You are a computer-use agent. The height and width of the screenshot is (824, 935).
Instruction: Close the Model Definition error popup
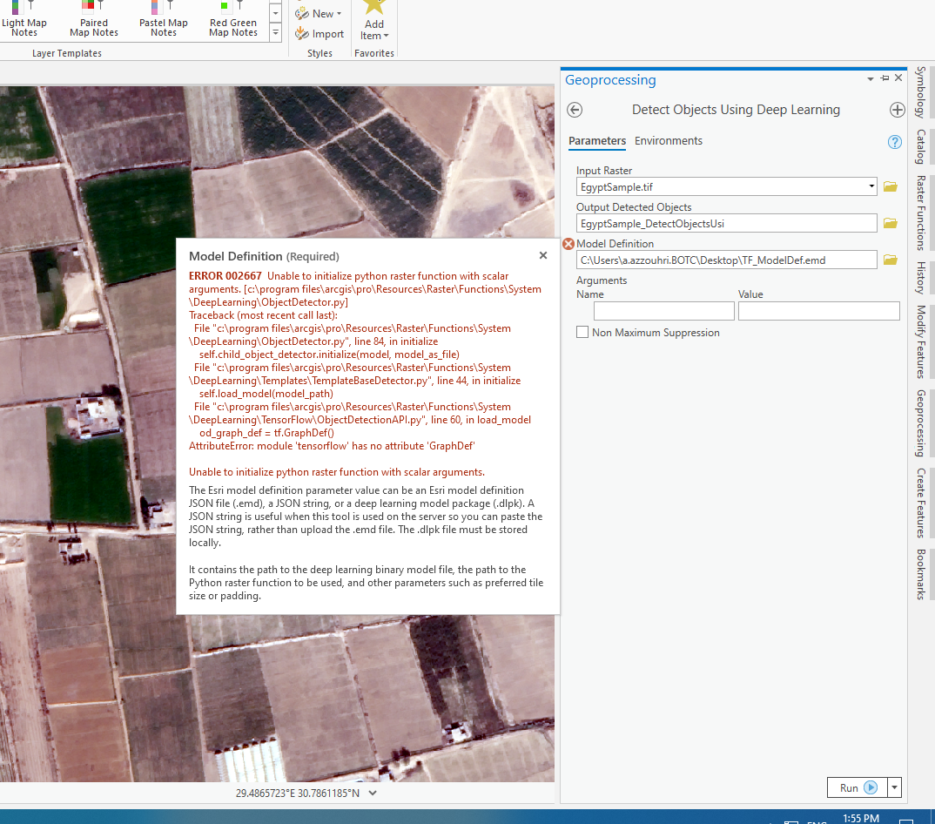coord(542,255)
